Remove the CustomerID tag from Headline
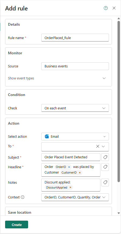This screenshot has height=234, width=121. (x=80, y=173)
